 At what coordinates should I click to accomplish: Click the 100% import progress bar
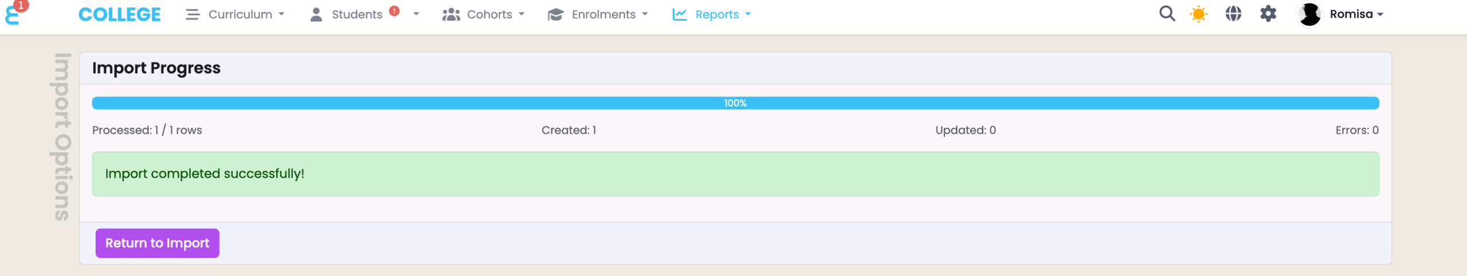coord(735,103)
